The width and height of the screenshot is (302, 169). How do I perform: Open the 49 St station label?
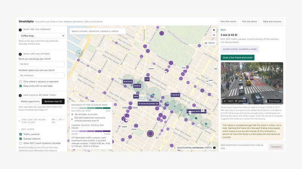pos(136,97)
